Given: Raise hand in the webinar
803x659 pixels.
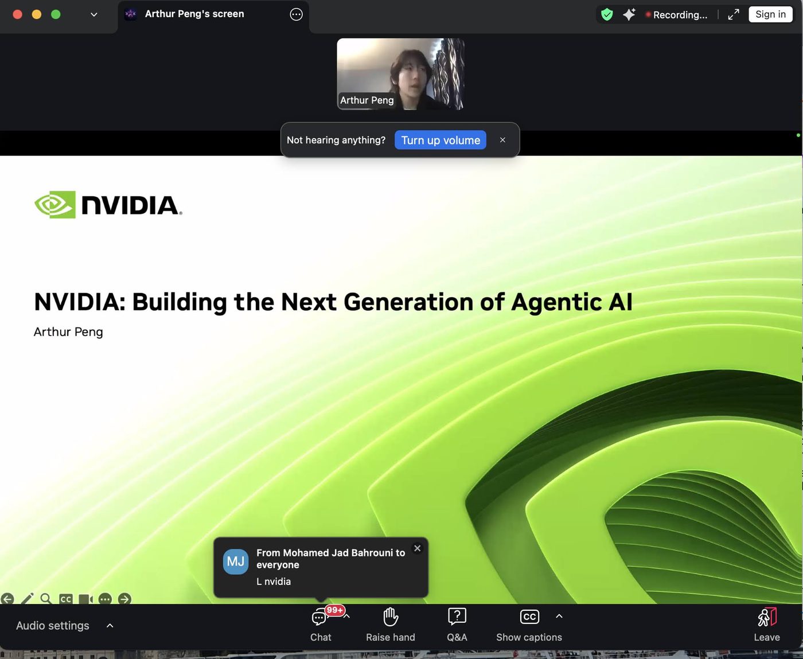Looking at the screenshot, I should point(391,625).
